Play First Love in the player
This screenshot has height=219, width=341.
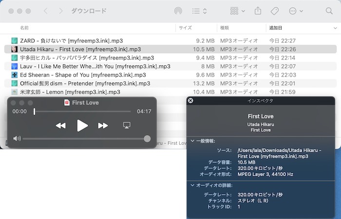(82, 126)
